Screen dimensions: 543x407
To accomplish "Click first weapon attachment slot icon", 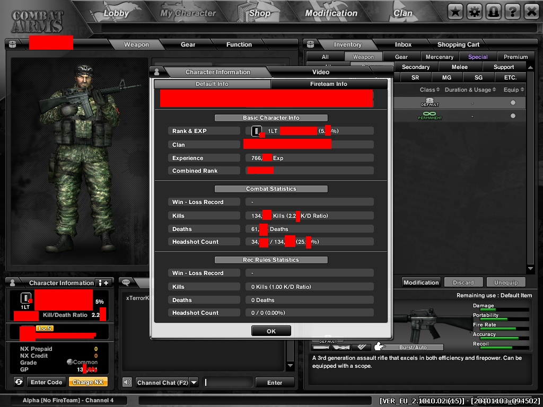I will (321, 347).
